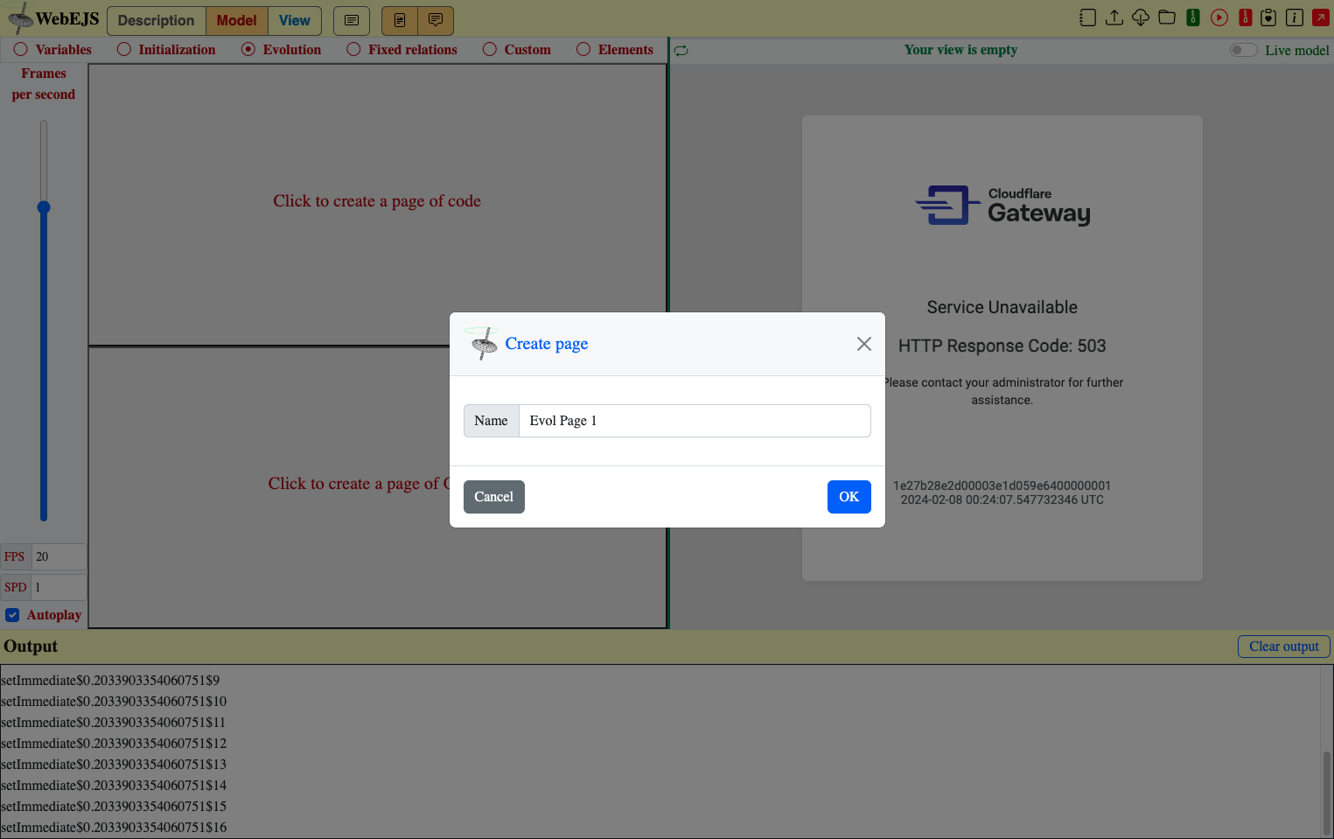Click the speech bubble comment icon
Screen dimensions: 1334x839
436,20
